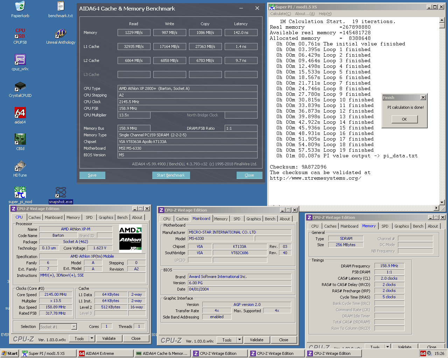448x358 pixels.
Task: Click OK in Finish dialog
Action: point(404,119)
